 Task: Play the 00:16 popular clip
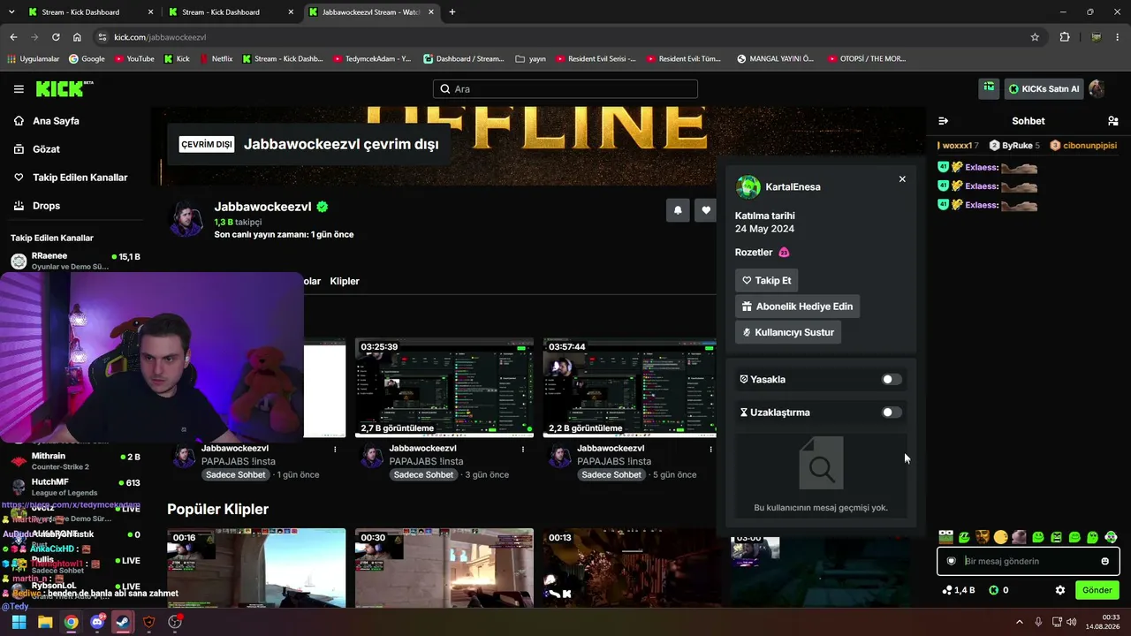coord(256,568)
